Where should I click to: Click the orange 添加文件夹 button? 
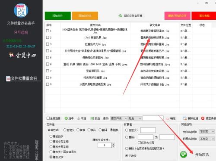pos(85,15)
